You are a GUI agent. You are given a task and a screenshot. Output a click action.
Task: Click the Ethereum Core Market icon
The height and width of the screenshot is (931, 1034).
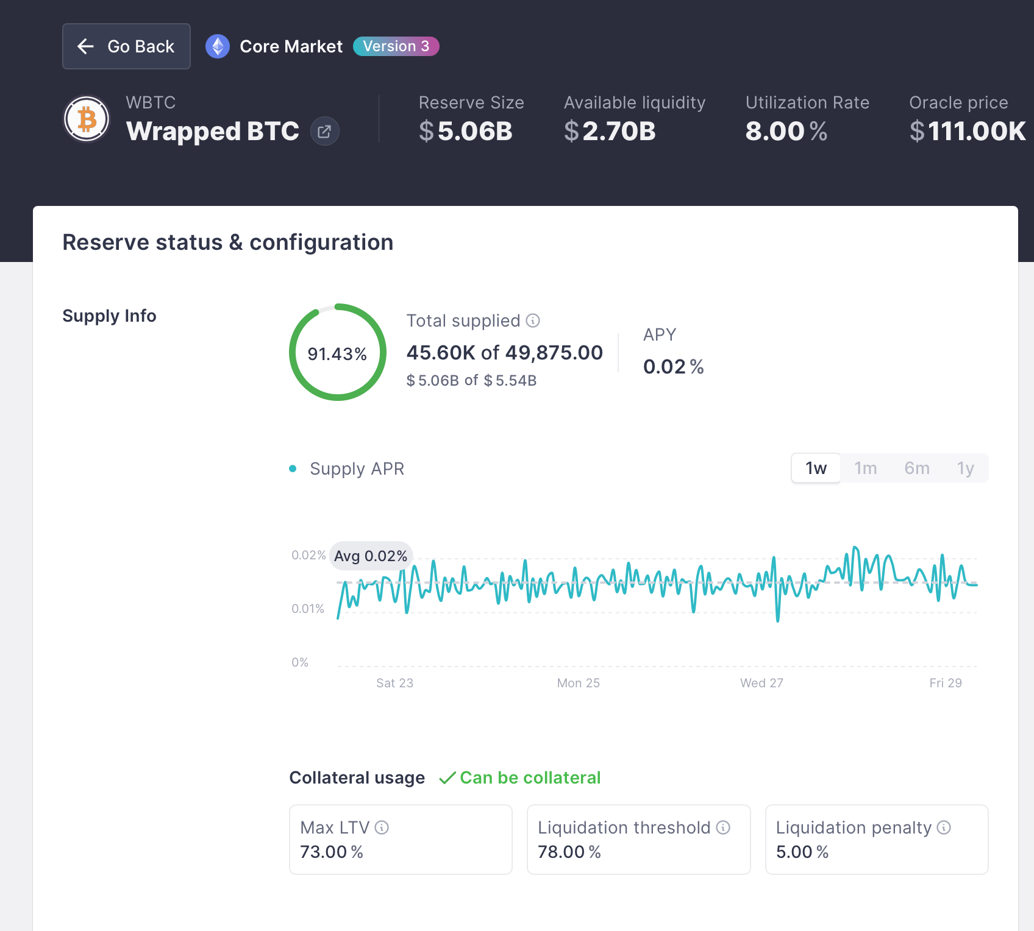coord(218,46)
